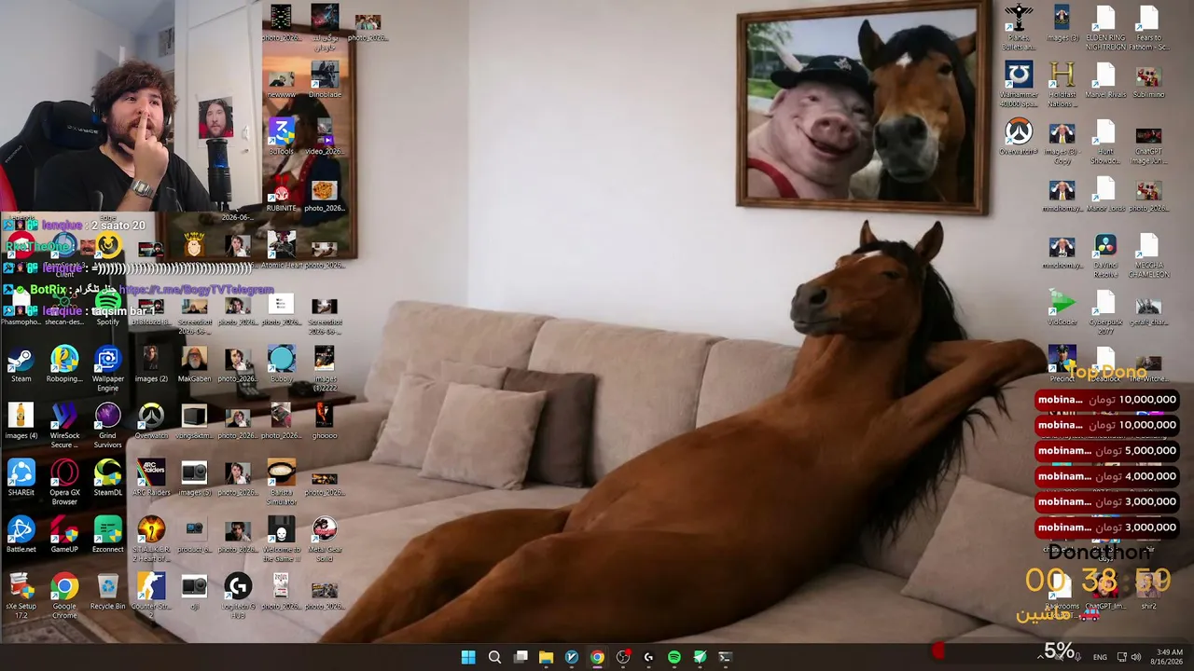Open the ELDEN RING NIGHTREIGN shortcut
The image size is (1194, 671).
click(1105, 29)
